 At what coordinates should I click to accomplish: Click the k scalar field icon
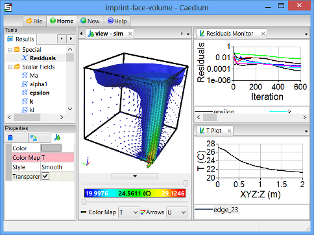[25, 101]
